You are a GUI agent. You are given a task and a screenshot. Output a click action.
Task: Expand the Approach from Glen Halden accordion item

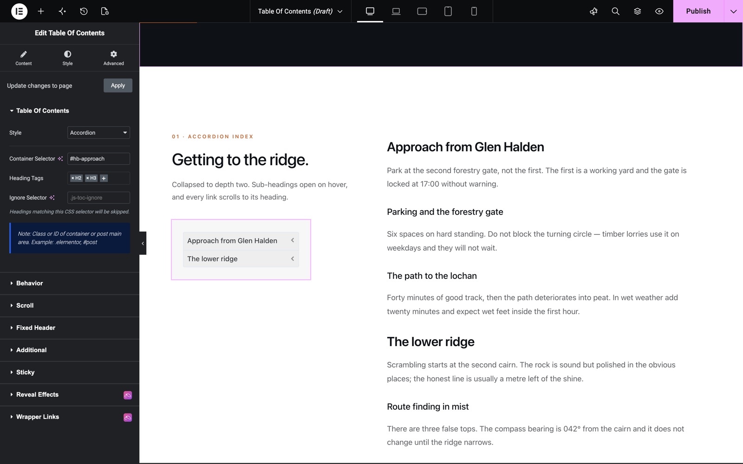click(241, 241)
